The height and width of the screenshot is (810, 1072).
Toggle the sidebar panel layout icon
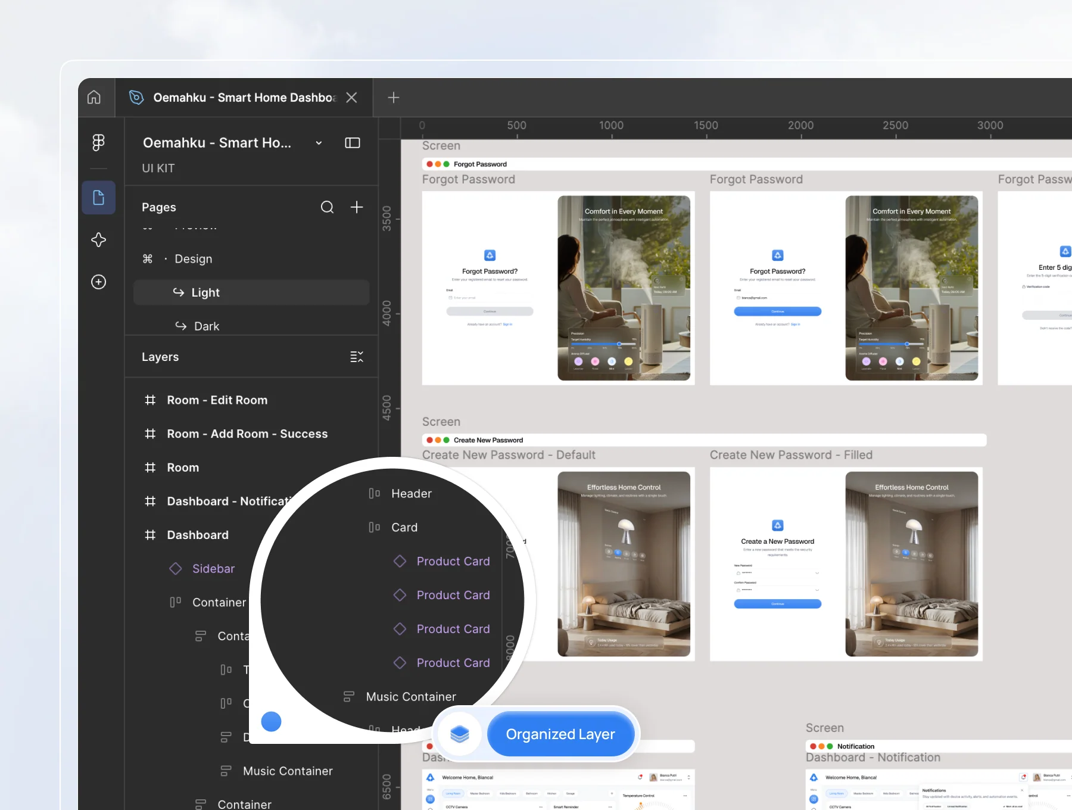coord(353,143)
